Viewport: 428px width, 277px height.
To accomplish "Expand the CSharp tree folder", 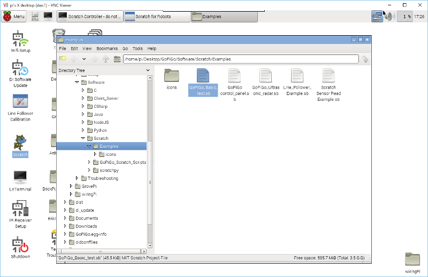I will point(83,106).
